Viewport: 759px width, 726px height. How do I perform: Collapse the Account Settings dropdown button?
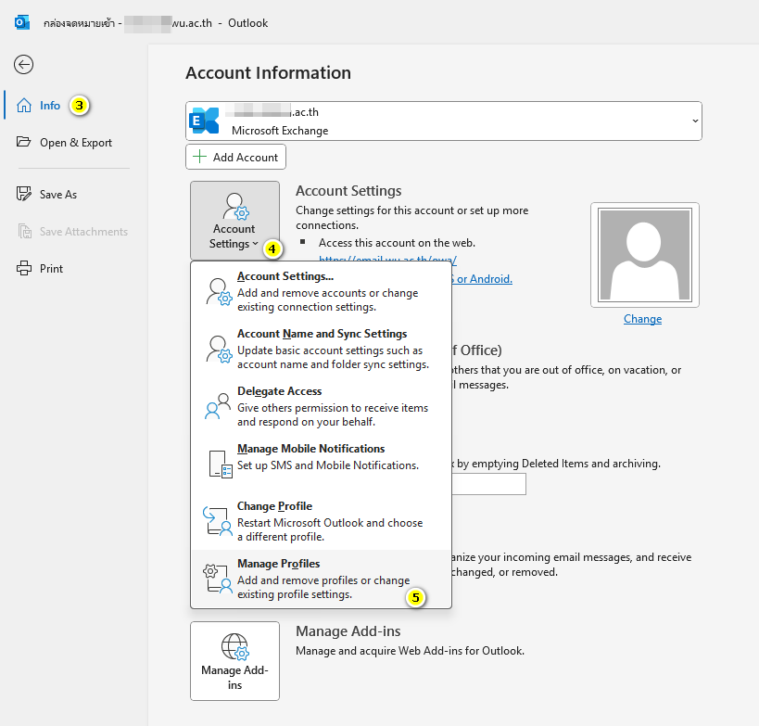point(234,221)
